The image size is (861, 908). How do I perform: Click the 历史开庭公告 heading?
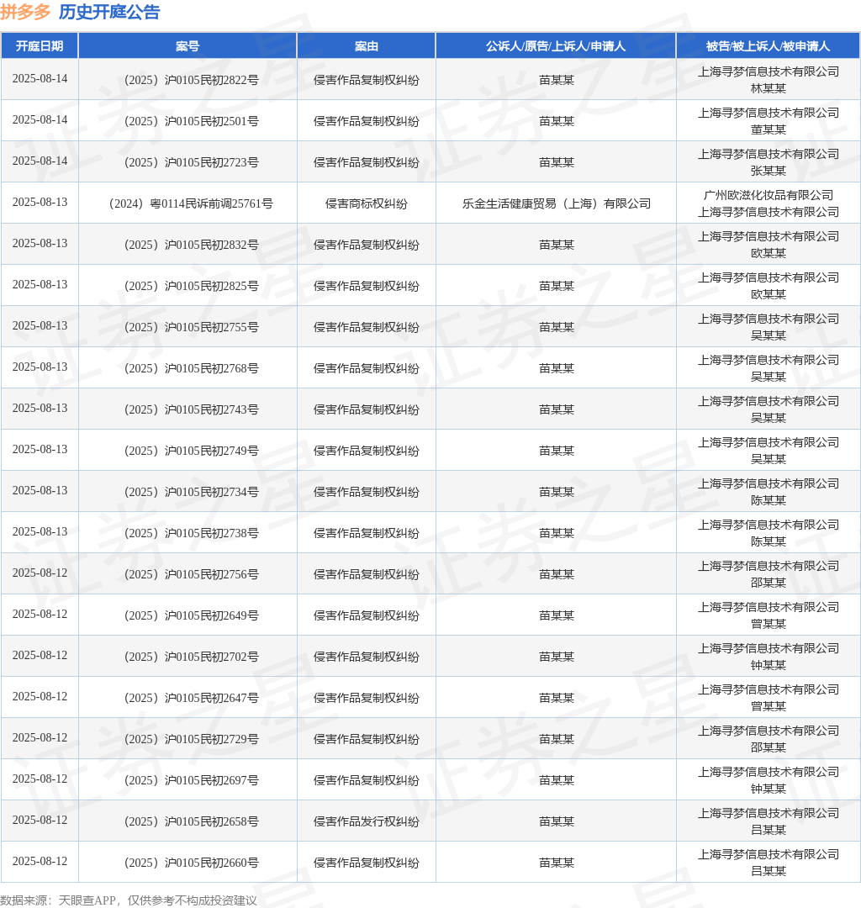click(108, 12)
